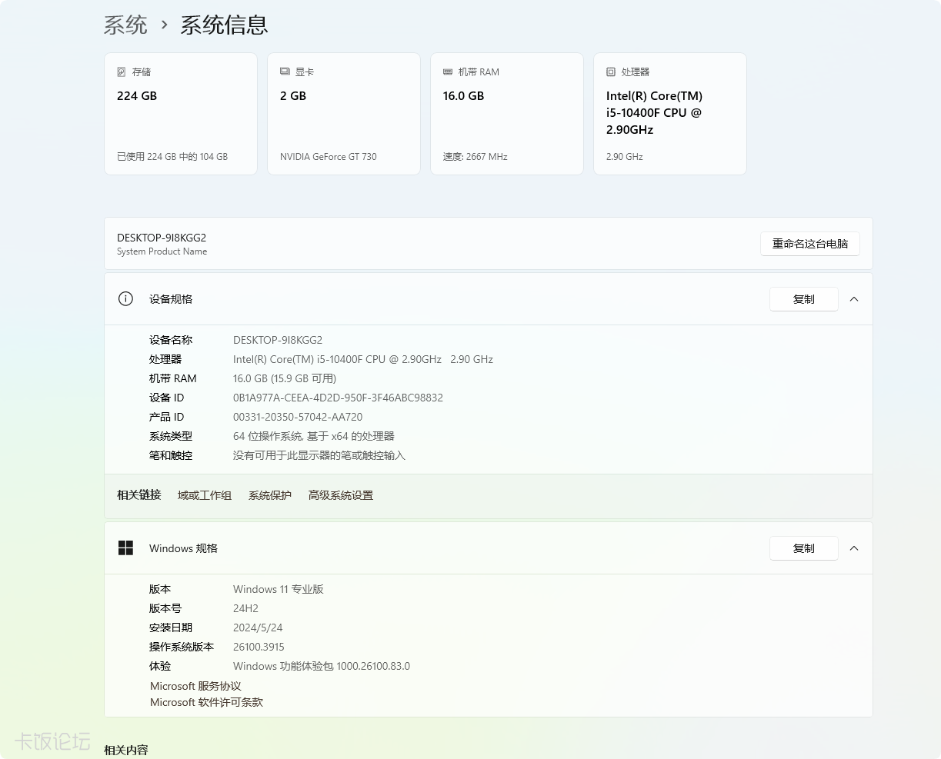The image size is (941, 759).
Task: Open the 系统保护 link
Action: click(270, 495)
